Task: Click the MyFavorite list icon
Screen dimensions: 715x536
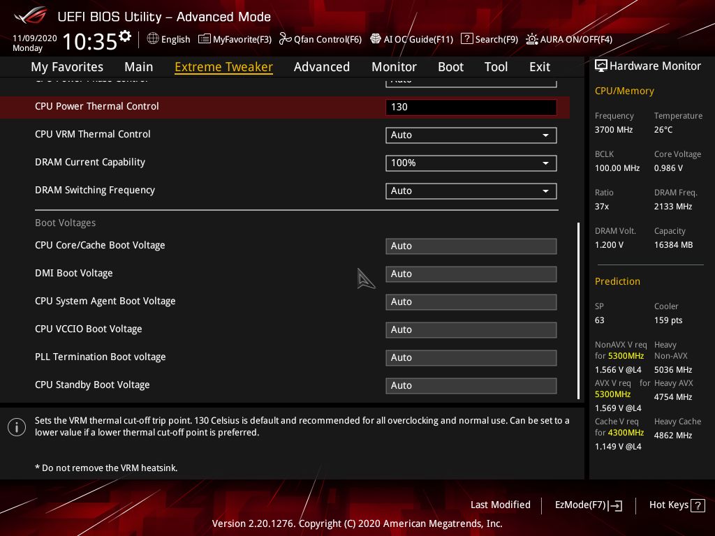Action: click(205, 39)
